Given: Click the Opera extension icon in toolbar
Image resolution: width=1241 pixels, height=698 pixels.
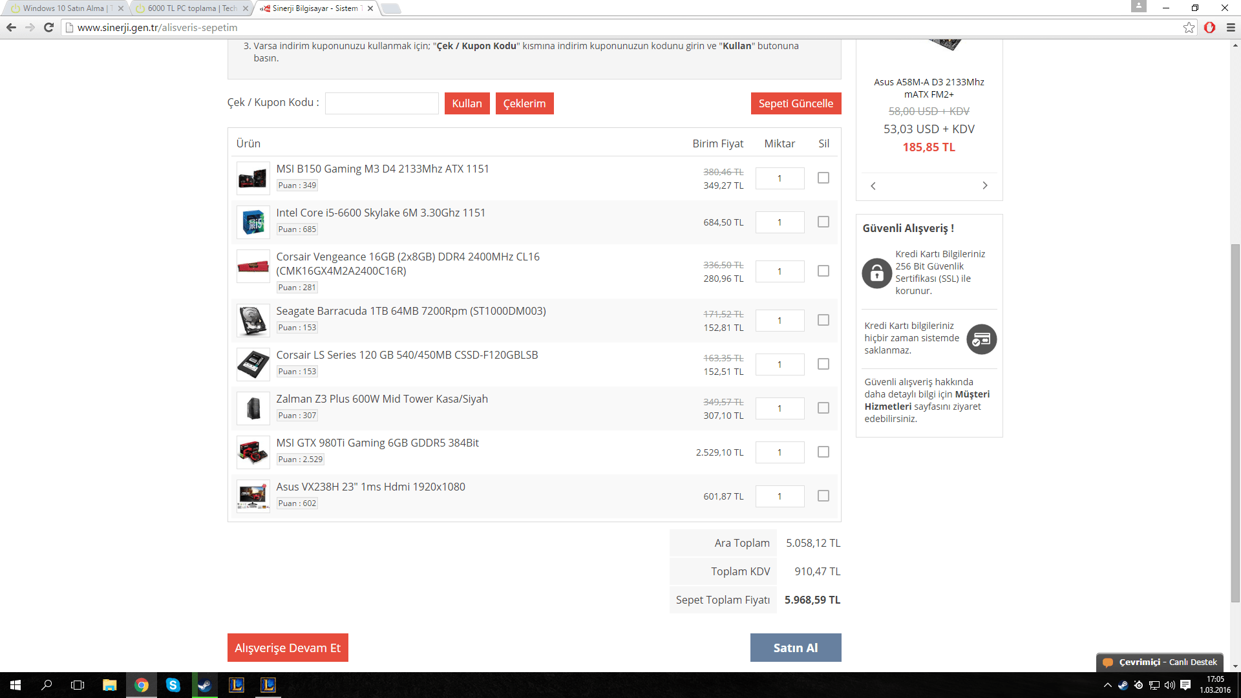Looking at the screenshot, I should [x=1210, y=27].
